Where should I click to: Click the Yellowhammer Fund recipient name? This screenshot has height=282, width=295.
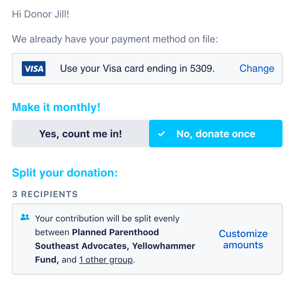(x=115, y=253)
